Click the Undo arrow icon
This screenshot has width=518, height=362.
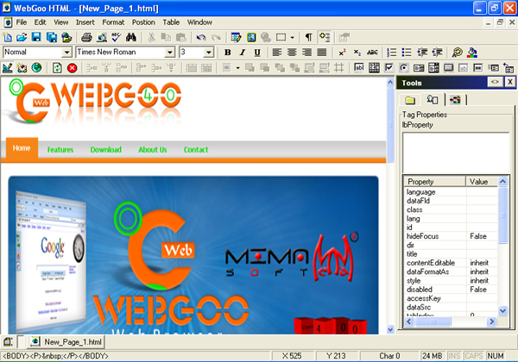[199, 37]
